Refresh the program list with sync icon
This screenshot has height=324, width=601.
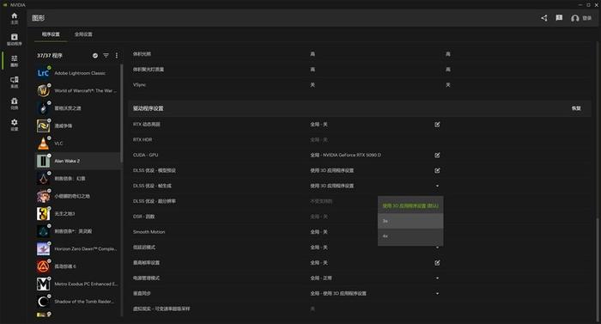pyautogui.click(x=95, y=56)
